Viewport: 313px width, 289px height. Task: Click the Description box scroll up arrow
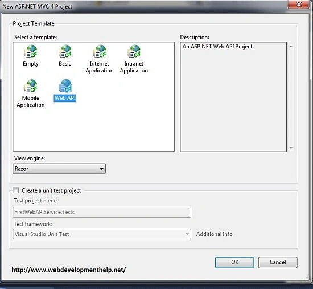pyautogui.click(x=291, y=46)
